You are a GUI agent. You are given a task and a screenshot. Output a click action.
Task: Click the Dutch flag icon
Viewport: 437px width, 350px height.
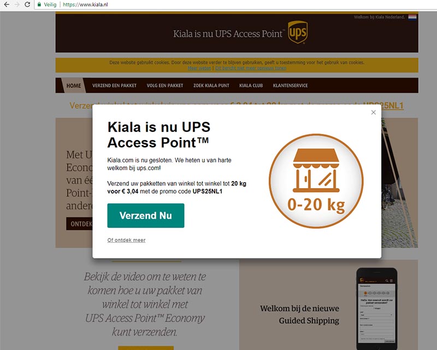pos(412,17)
